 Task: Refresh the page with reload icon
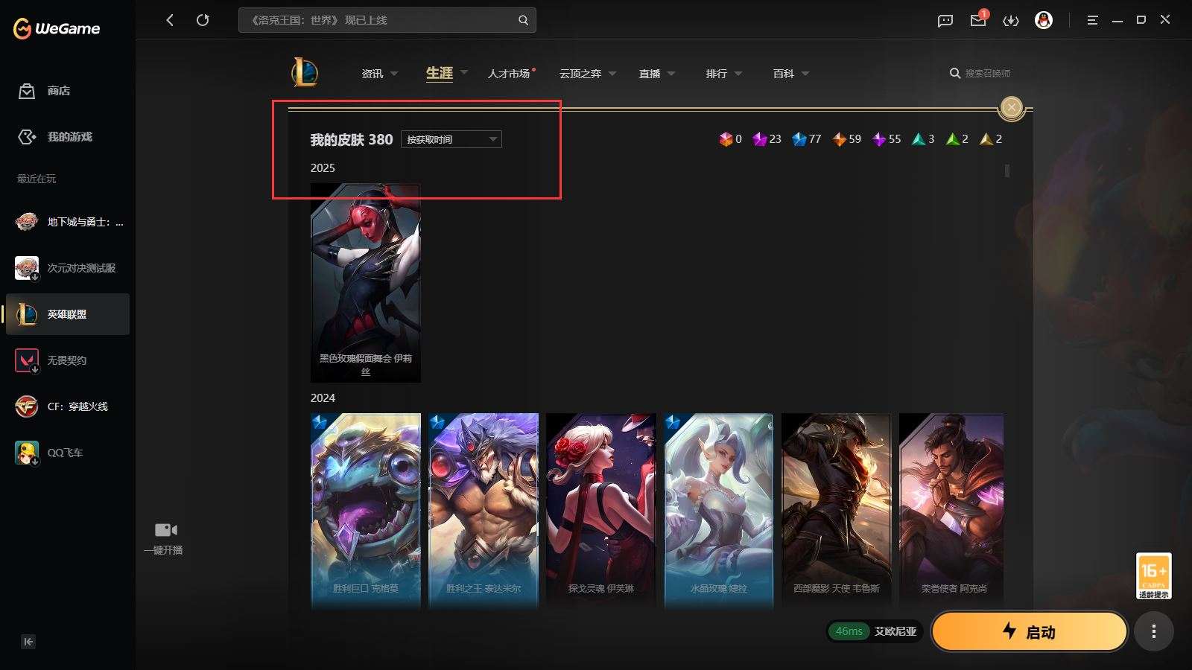(203, 20)
